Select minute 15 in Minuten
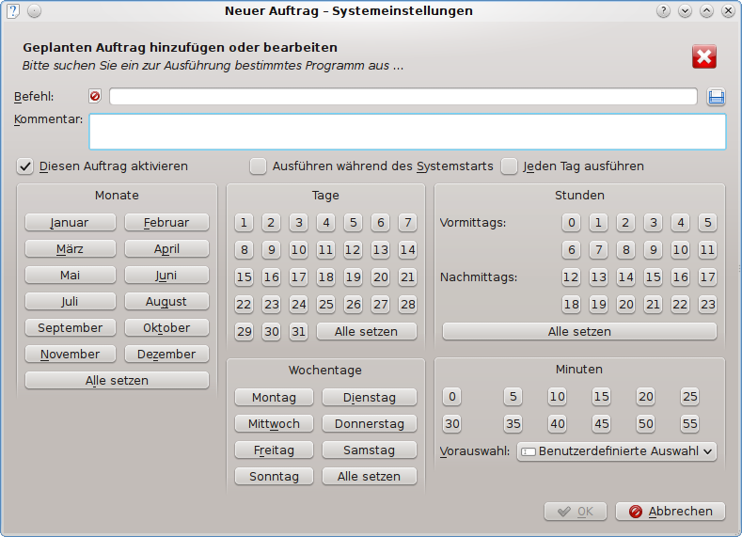Image resolution: width=742 pixels, height=537 pixels. pyautogui.click(x=601, y=397)
